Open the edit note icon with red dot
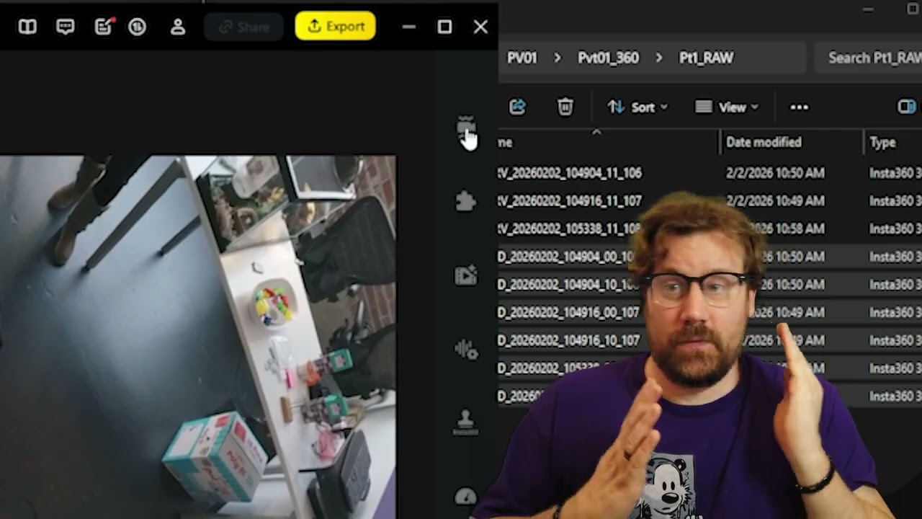The width and height of the screenshot is (922, 519). pyautogui.click(x=104, y=26)
